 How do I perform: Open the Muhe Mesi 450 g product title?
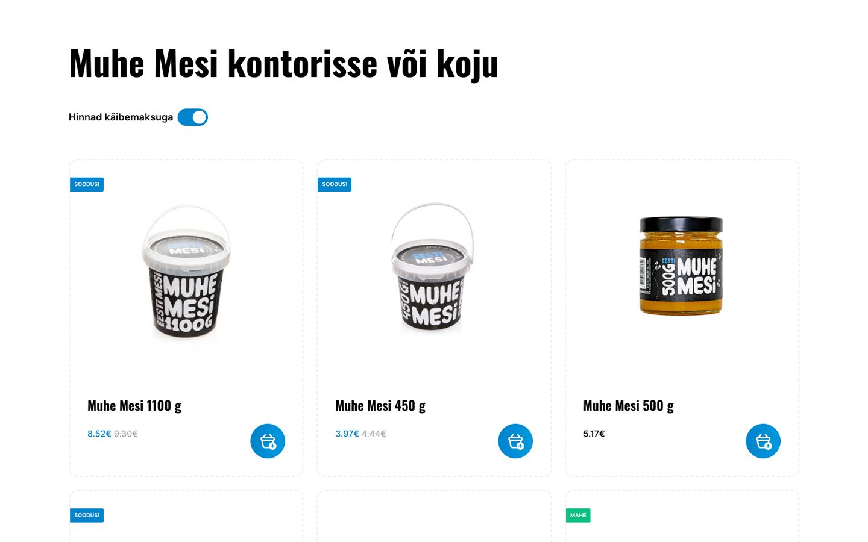click(x=380, y=406)
